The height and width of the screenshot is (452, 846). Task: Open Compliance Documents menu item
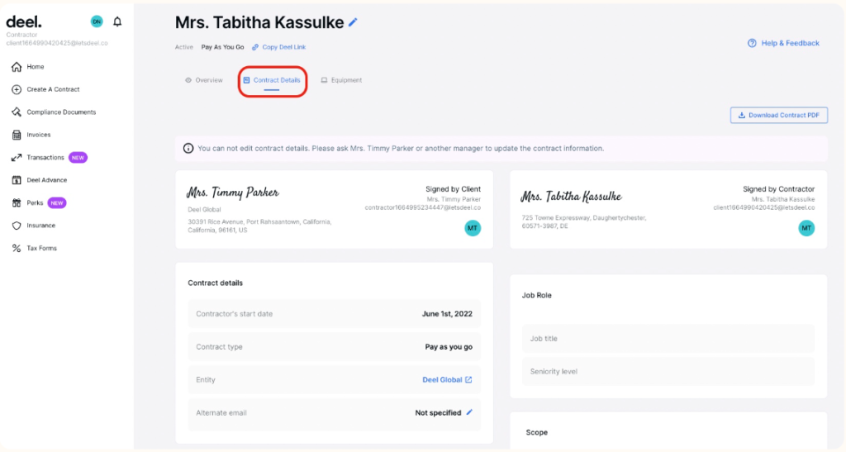point(61,112)
